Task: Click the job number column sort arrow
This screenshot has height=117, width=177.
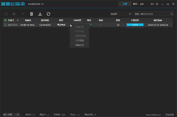Action: 18,20
